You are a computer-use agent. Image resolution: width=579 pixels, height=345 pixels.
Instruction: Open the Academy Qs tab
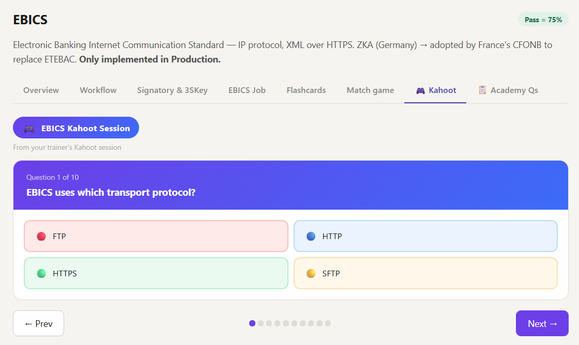pyautogui.click(x=509, y=90)
